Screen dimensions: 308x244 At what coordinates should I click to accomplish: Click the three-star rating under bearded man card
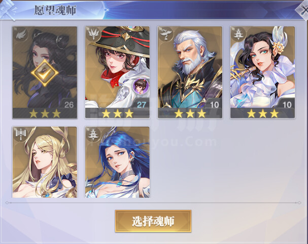click(190, 114)
